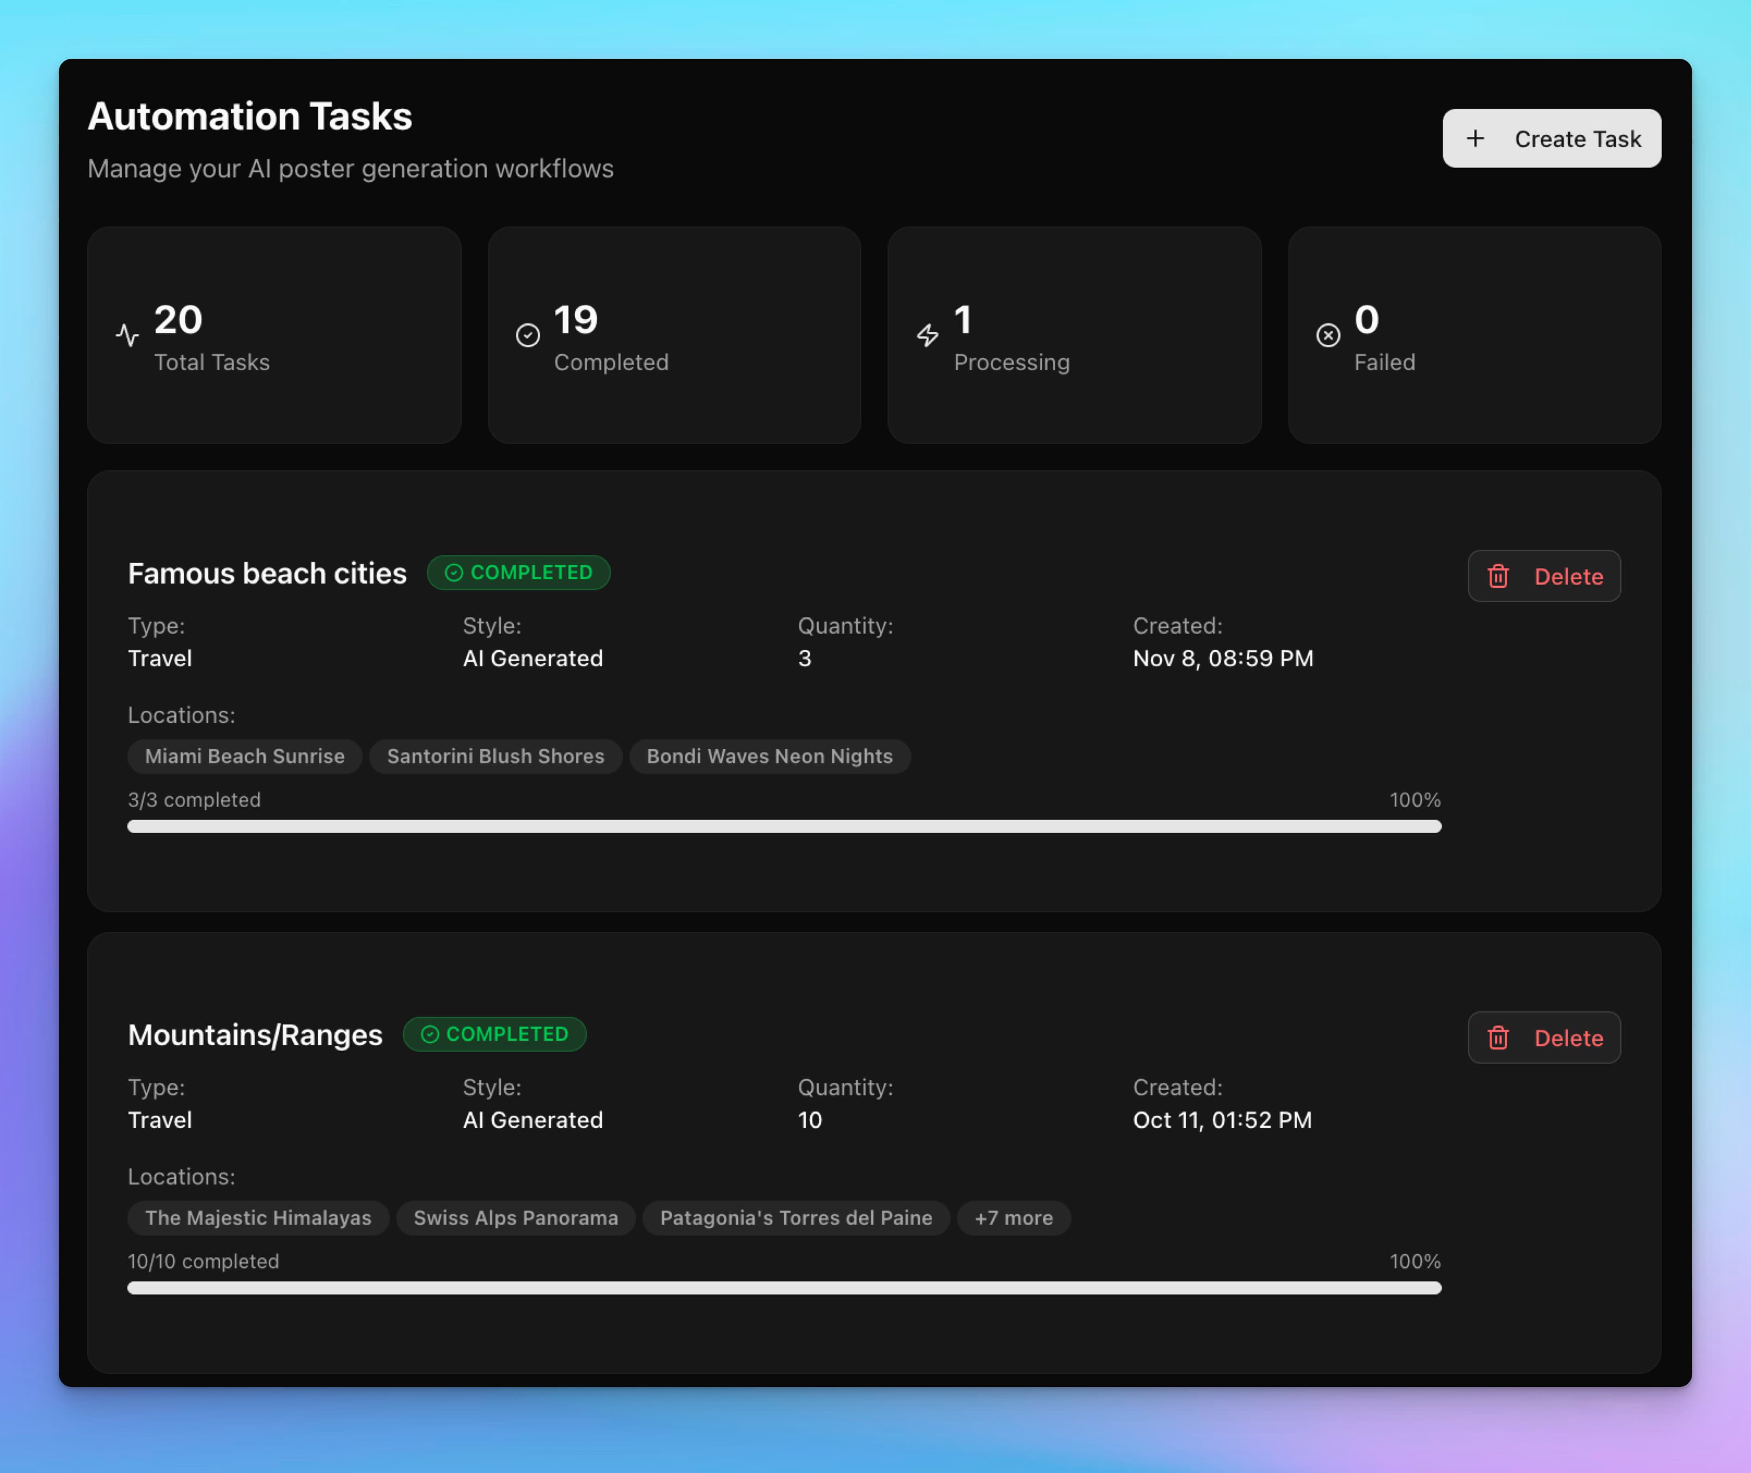Expand the +7 more locations list
The height and width of the screenshot is (1473, 1751).
(x=1013, y=1218)
